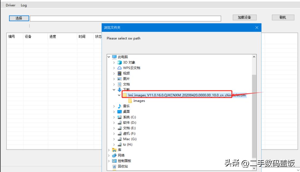This screenshot has height=172, width=300.
Task: Collapse the 下载 node
Action: [x=114, y=89]
